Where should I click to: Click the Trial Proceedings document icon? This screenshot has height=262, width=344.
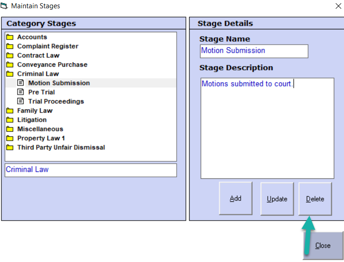pos(20,102)
